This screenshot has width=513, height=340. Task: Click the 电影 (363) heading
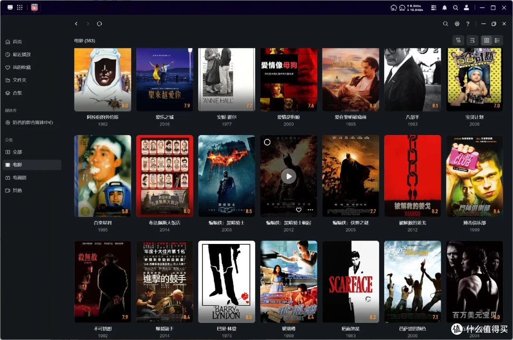click(85, 40)
